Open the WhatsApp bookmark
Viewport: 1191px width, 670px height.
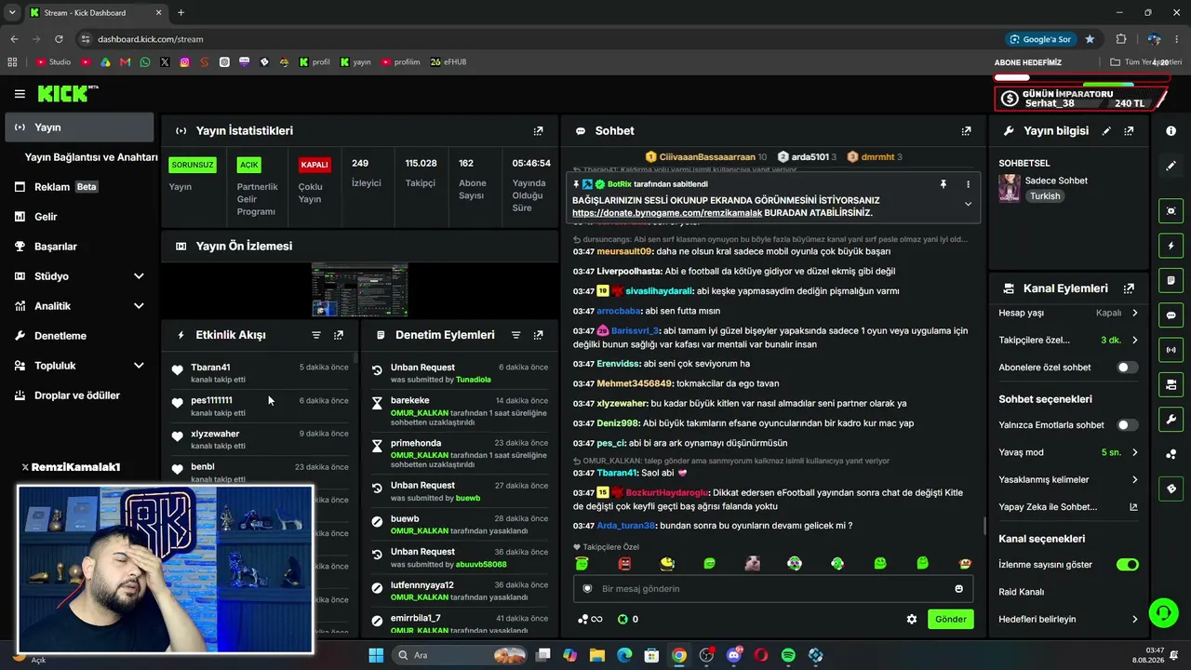pos(145,62)
